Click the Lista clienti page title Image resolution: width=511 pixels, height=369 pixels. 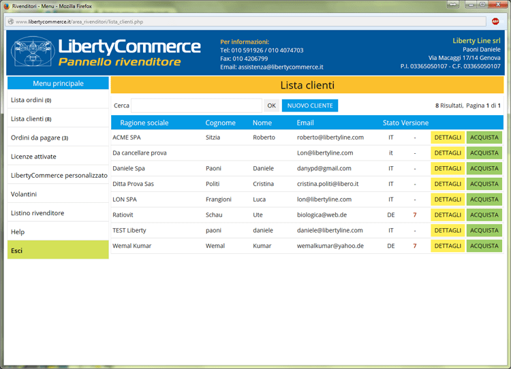(x=307, y=85)
